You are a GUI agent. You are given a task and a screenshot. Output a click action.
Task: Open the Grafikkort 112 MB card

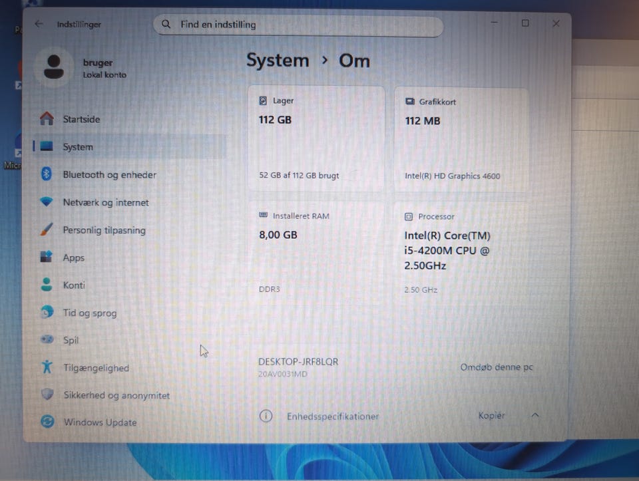[x=461, y=139]
